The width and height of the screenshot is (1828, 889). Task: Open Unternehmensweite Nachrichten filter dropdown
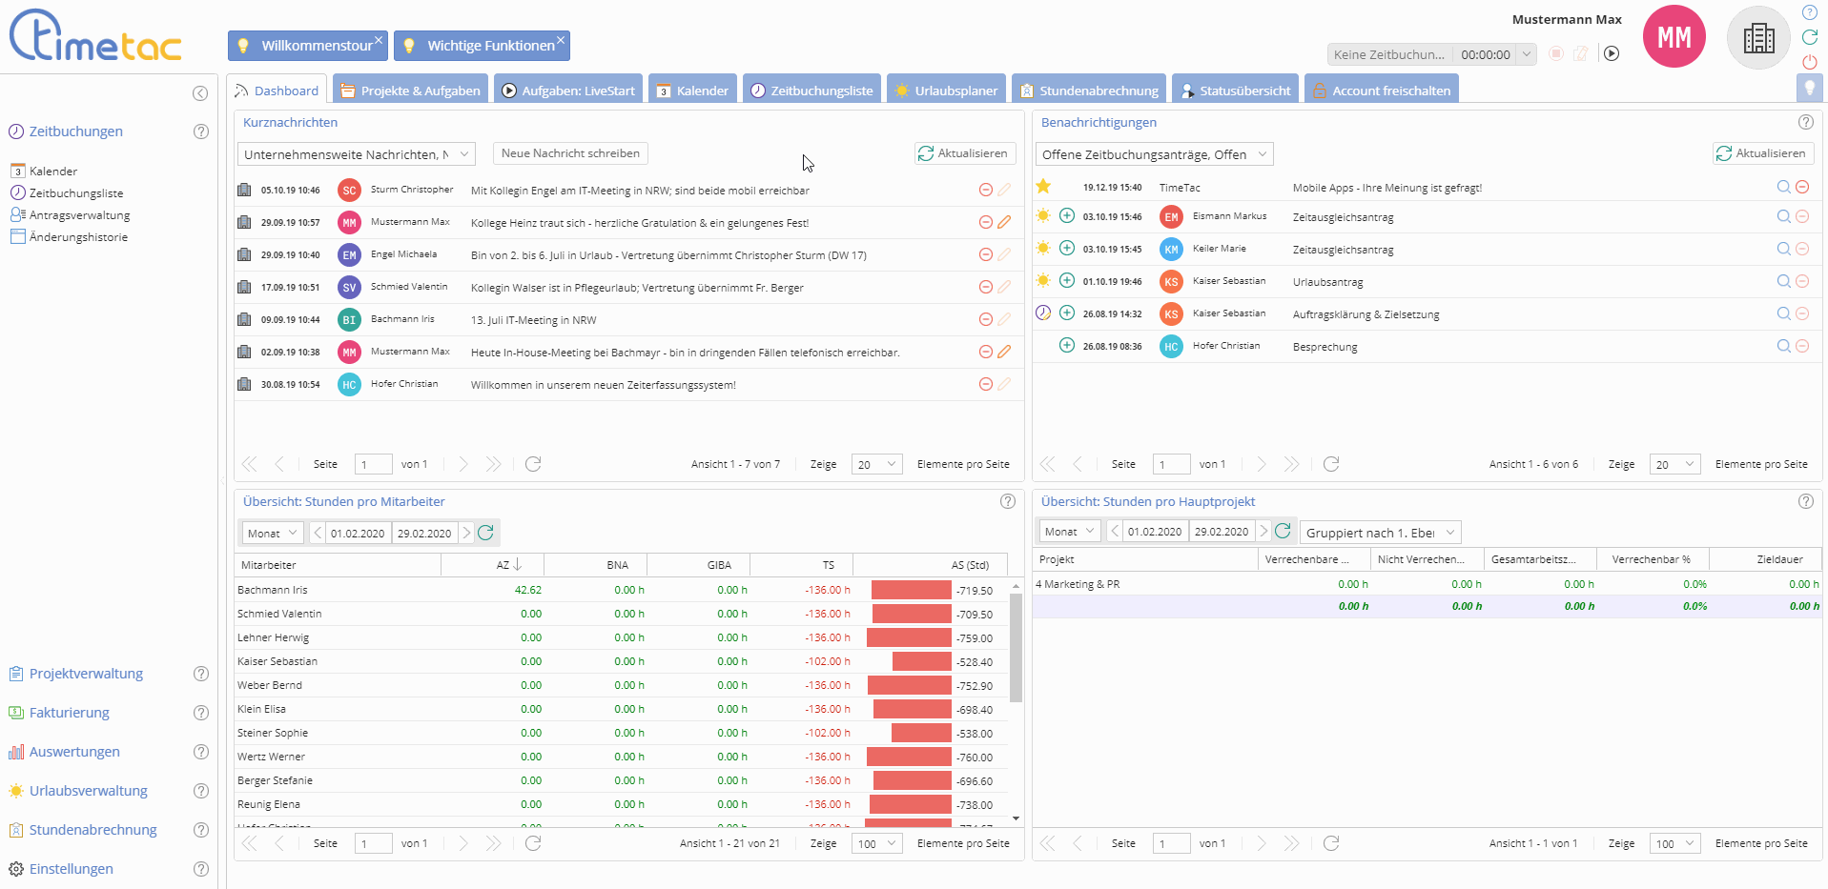[x=464, y=154]
